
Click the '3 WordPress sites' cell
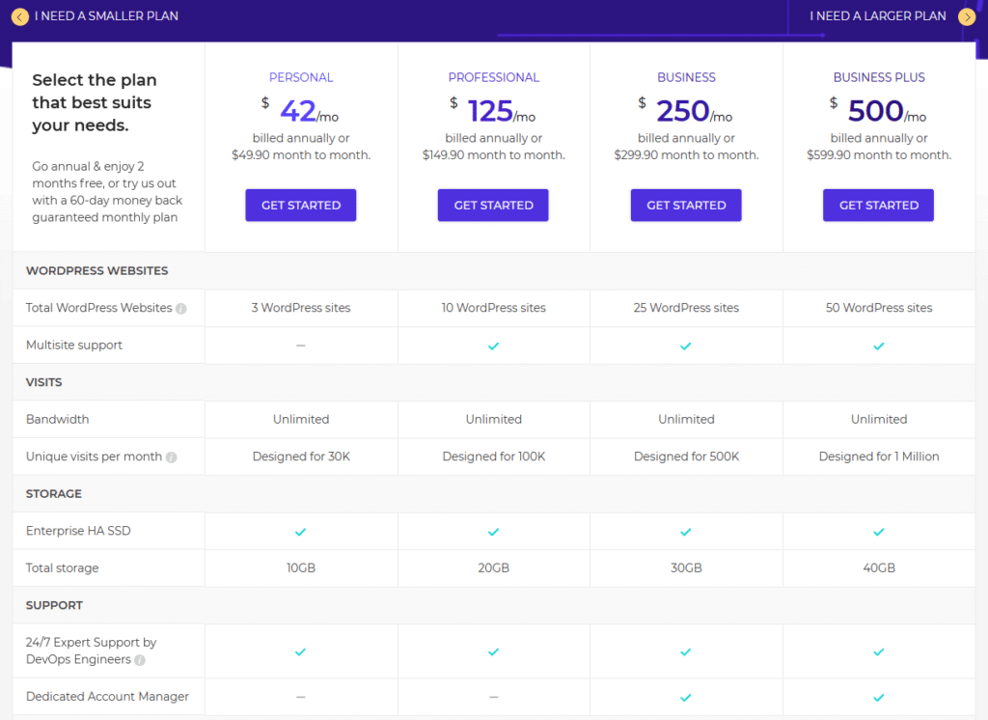click(x=301, y=308)
